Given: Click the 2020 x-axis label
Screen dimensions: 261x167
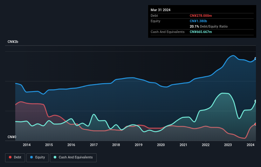Looking at the screenshot, I should click(161, 145).
